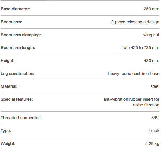Select 'heavy round cast-iron base' text
This screenshot has width=161, height=152.
[134, 74]
